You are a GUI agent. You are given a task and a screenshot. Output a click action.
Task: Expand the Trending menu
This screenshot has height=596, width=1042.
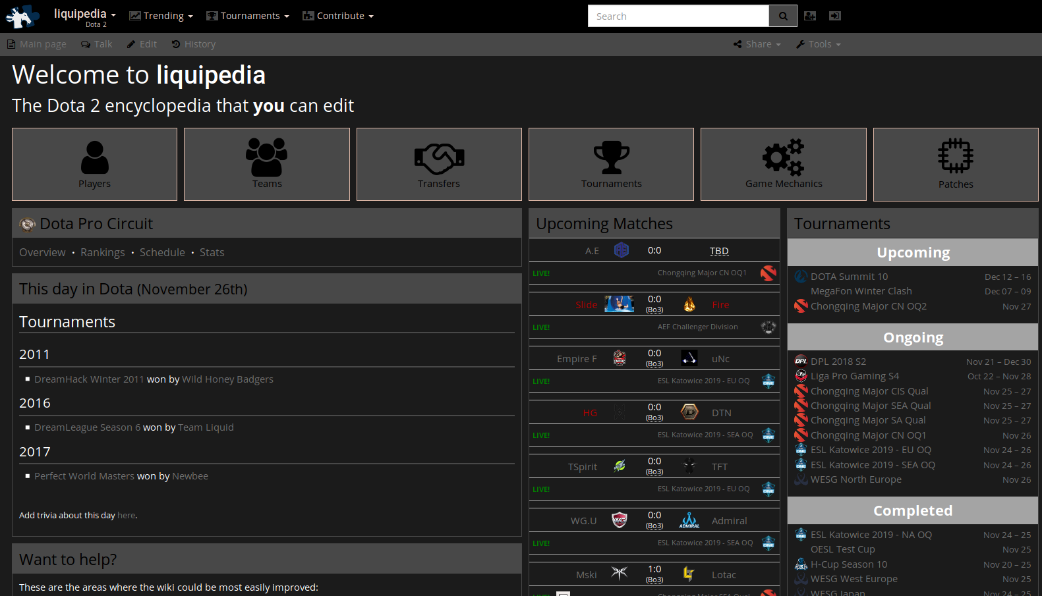tap(161, 16)
